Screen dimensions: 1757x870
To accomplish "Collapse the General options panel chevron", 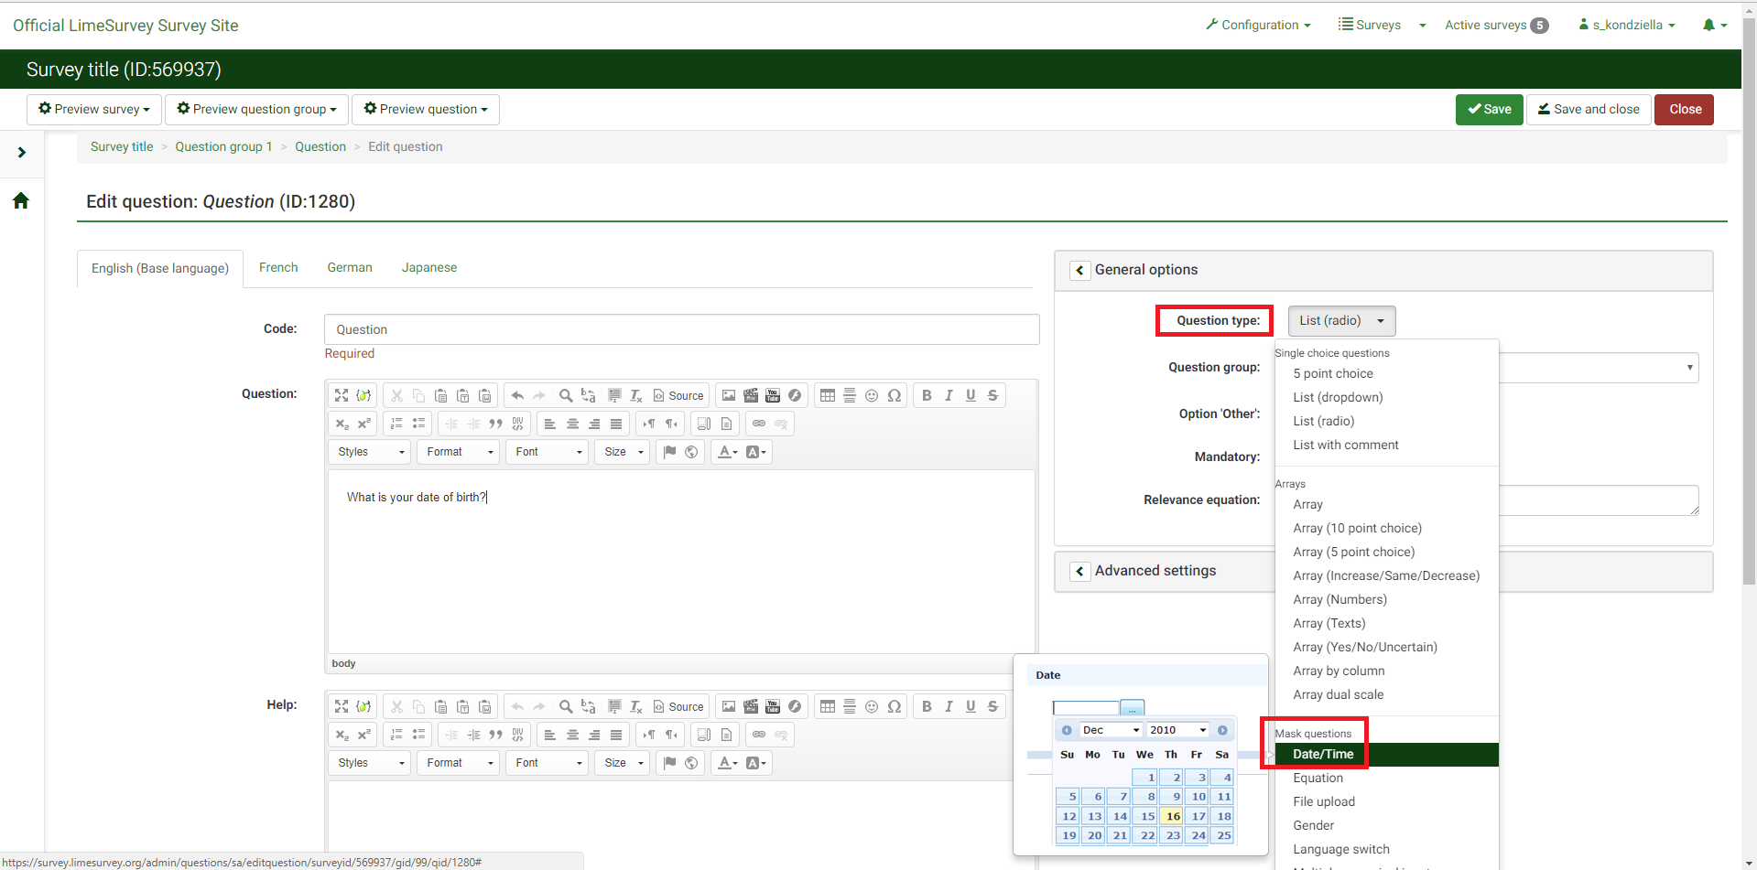I will 1080,270.
